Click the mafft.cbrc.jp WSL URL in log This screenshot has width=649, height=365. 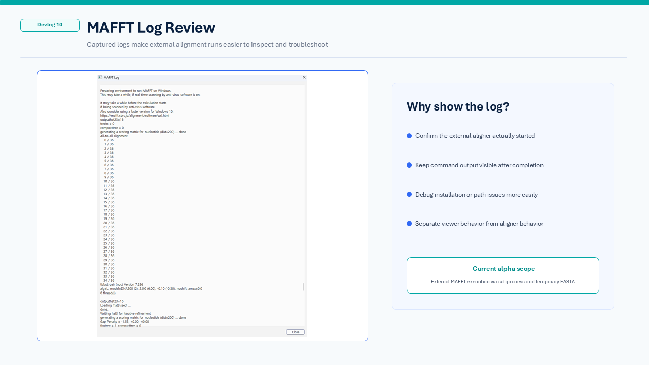[x=135, y=116]
